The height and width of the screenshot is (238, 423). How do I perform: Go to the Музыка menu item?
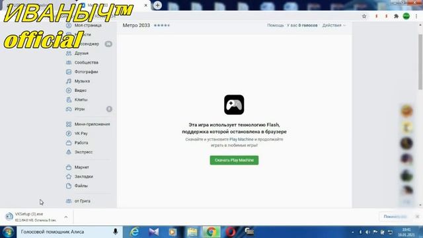tap(82, 81)
